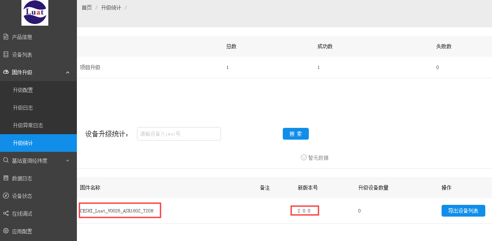492x241 pixels.
Task: Open the 升级日志 submenu item
Action: [x=38, y=108]
